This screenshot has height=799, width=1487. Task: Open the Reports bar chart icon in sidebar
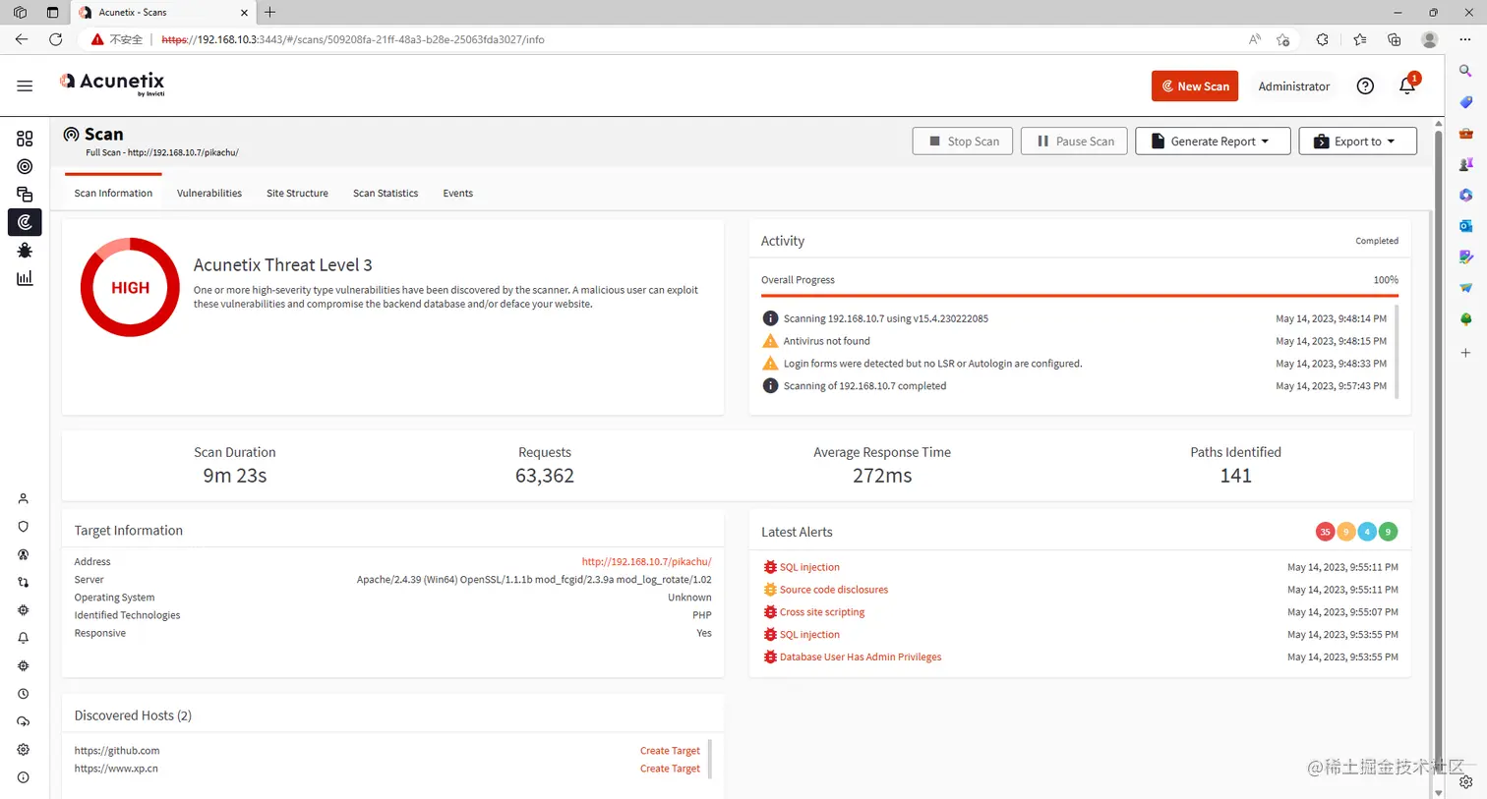25,278
